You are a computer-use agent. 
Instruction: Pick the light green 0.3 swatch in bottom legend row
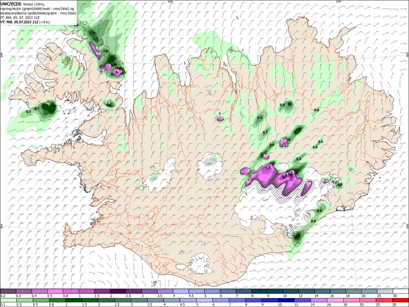point(24,300)
